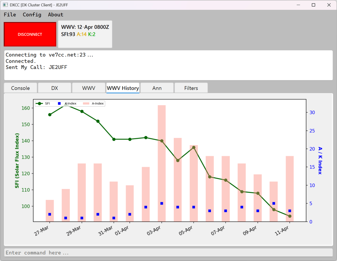Click the connection log text area
Viewport: 337px width, 261px height.
pyautogui.click(x=168, y=65)
